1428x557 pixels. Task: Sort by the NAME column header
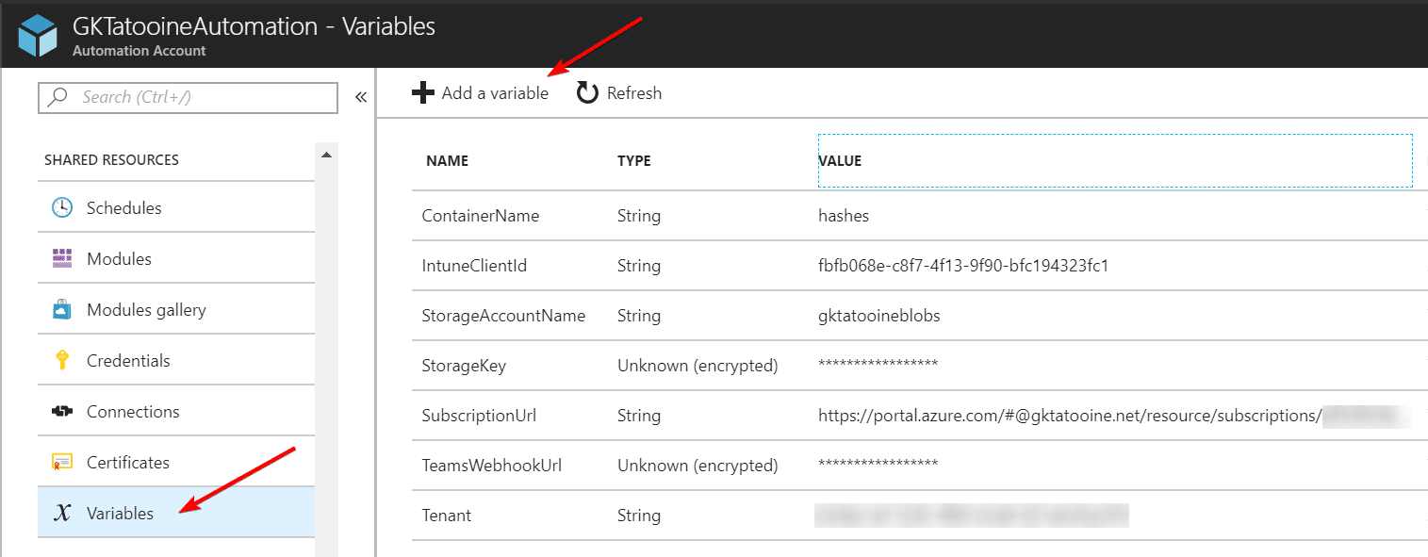coord(447,161)
